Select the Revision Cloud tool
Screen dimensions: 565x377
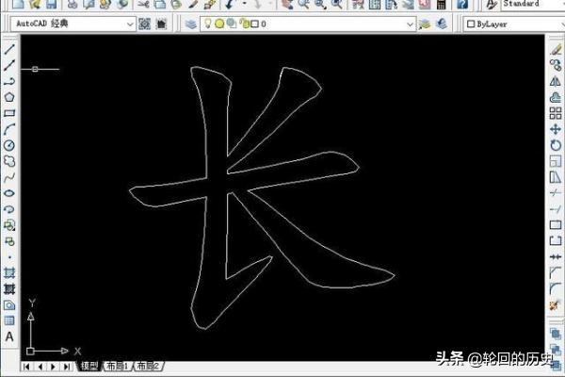(x=9, y=161)
